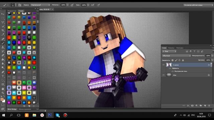This screenshot has width=214, height=120.
Task: Create a new layer group
Action: click(201, 106)
